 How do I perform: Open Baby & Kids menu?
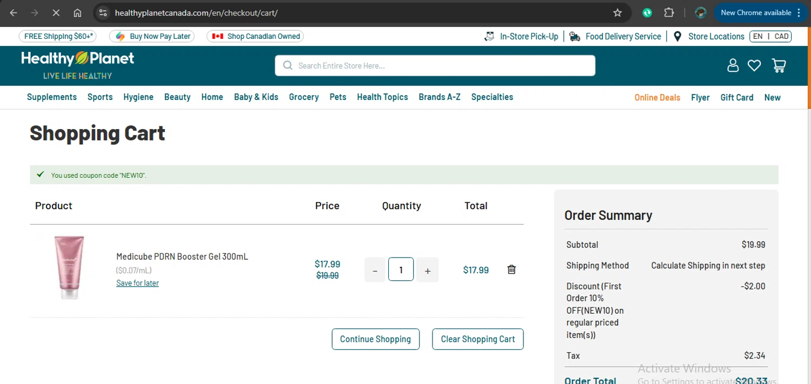pos(256,97)
